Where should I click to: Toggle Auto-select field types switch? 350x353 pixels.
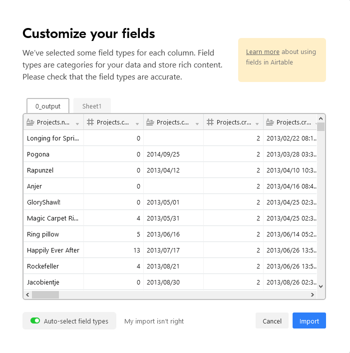tap(35, 320)
